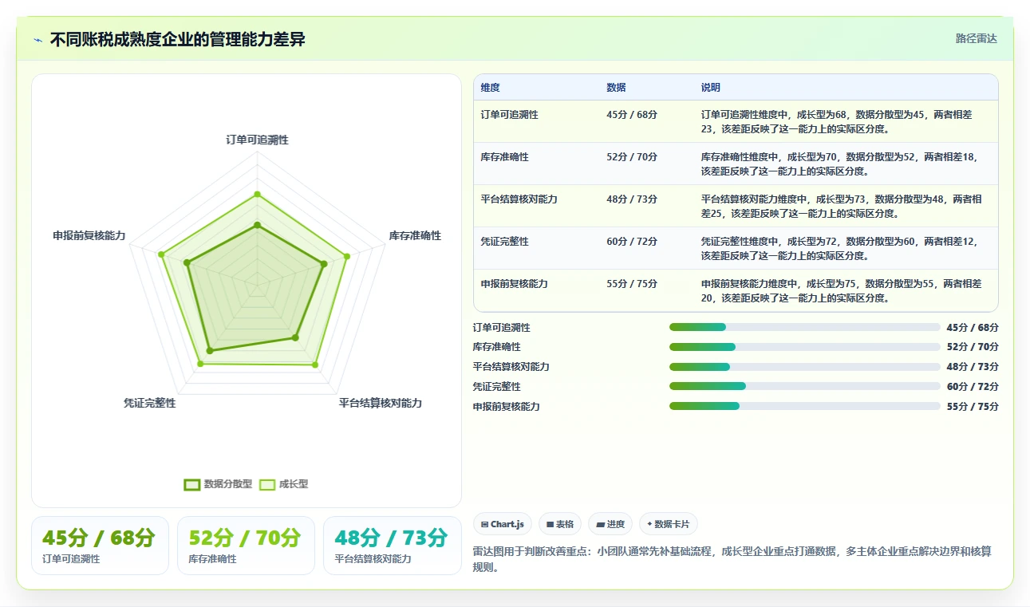Click the 55分 / 75分 table cell

632,284
